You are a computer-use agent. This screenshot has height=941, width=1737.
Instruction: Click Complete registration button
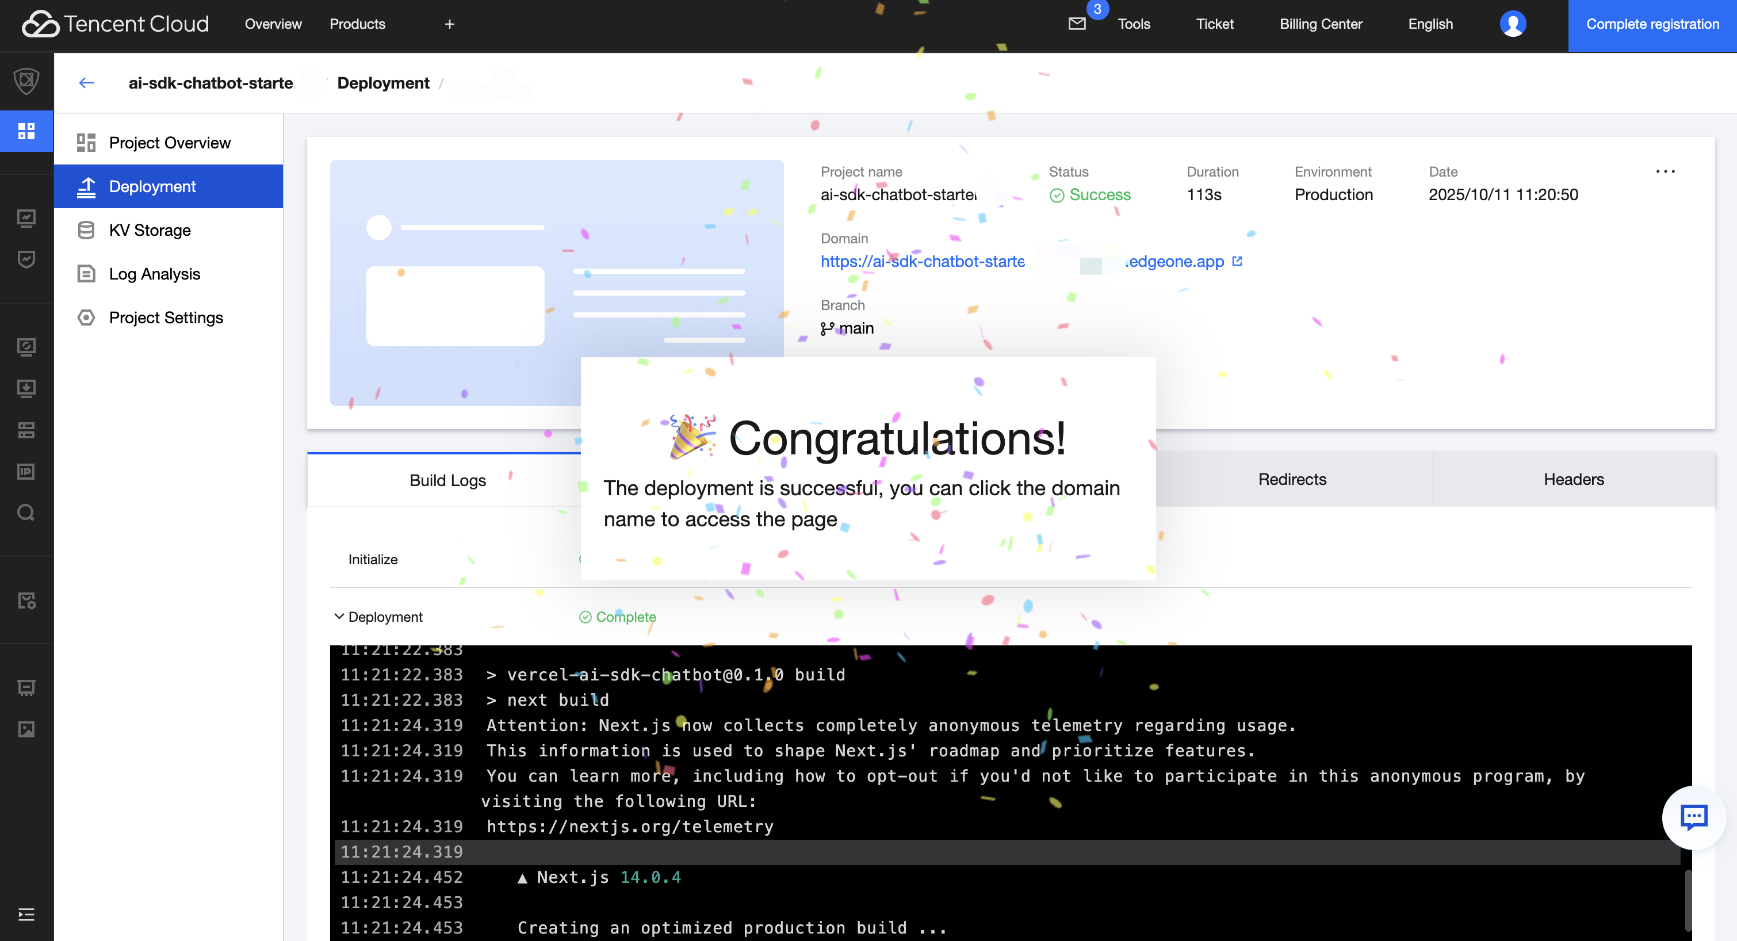point(1652,24)
